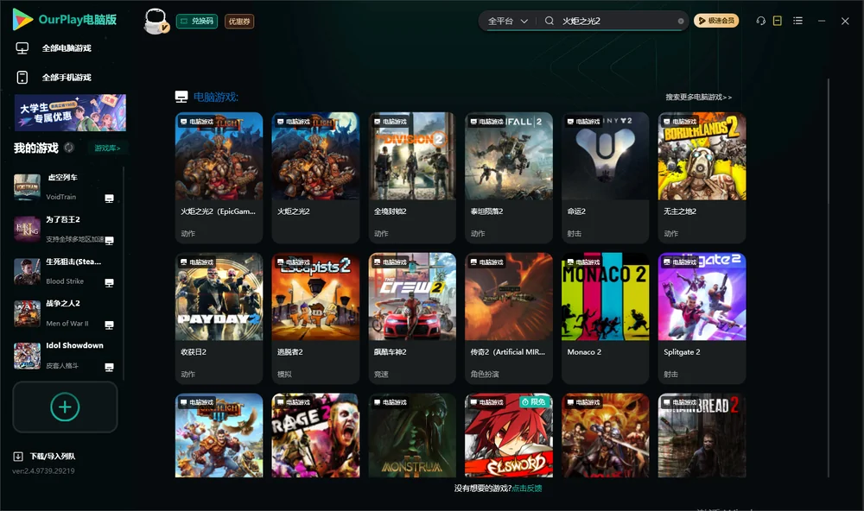
Task: Click the 极速会员 membership button
Action: click(715, 21)
